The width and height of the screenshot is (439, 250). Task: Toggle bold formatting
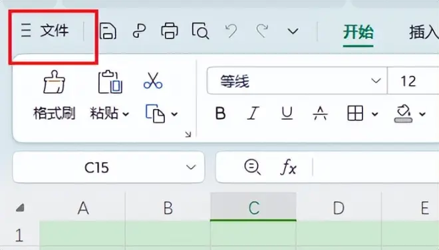click(x=220, y=114)
